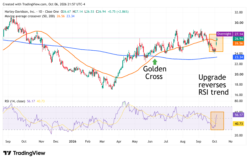The height and width of the screenshot is (161, 249).
Task: Click the RSI (14, close) indicator label
Action: point(15,101)
